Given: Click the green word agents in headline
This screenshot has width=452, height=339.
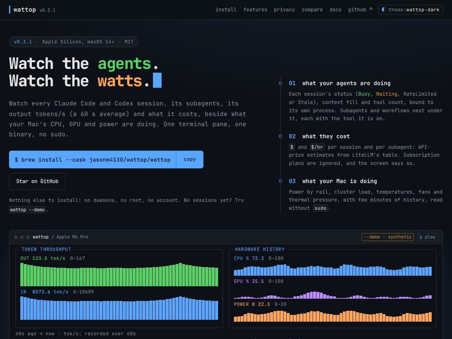Looking at the screenshot, I should (x=124, y=64).
